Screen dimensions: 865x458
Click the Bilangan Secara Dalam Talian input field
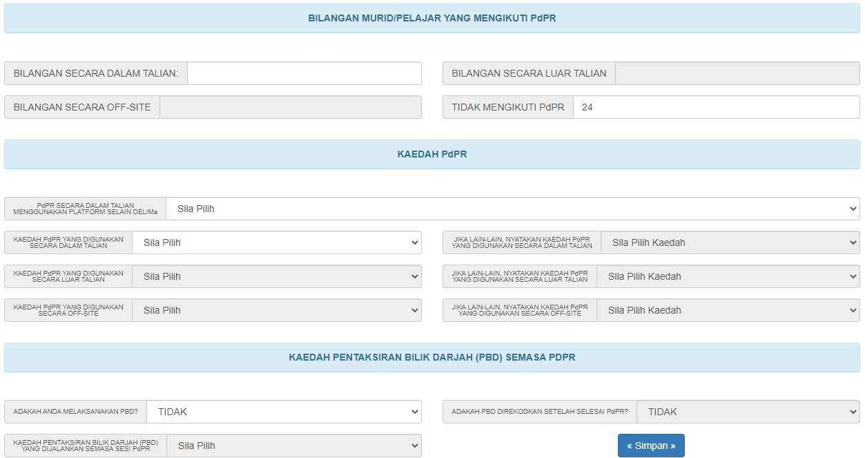(304, 73)
